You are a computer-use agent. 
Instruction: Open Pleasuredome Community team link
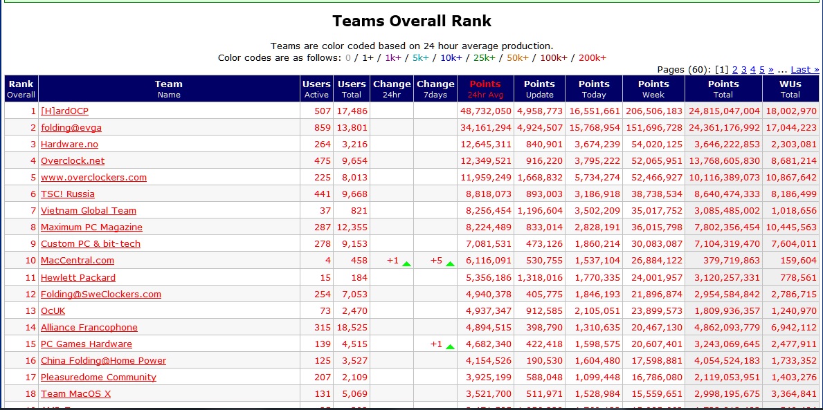click(98, 377)
